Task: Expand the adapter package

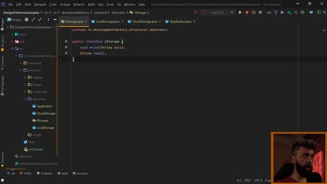Action: [x=25, y=77]
